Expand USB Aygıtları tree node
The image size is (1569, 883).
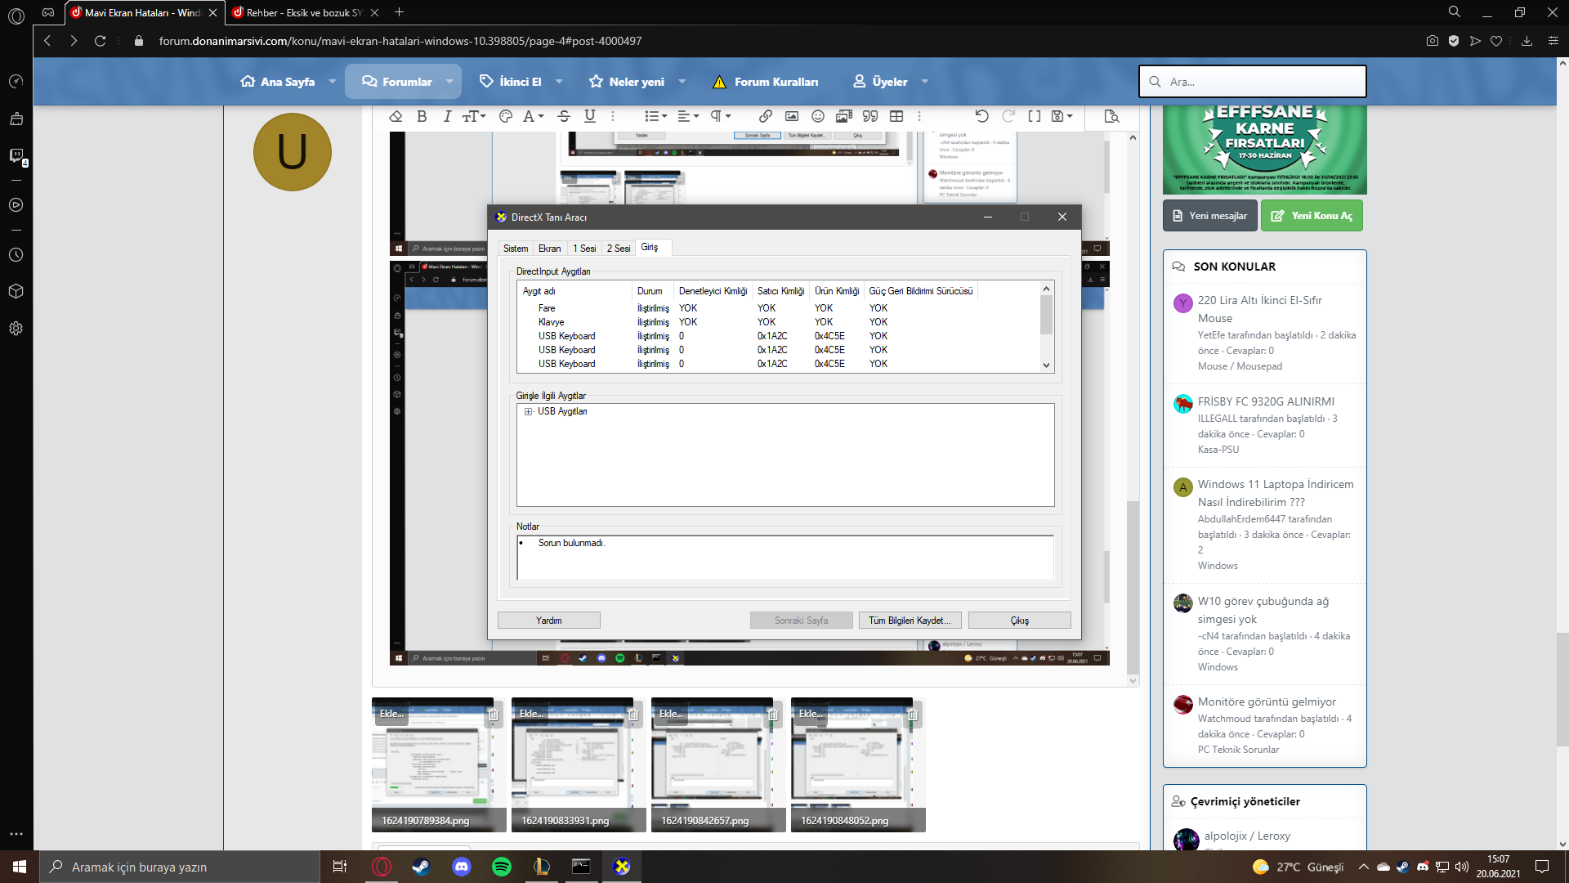528,411
